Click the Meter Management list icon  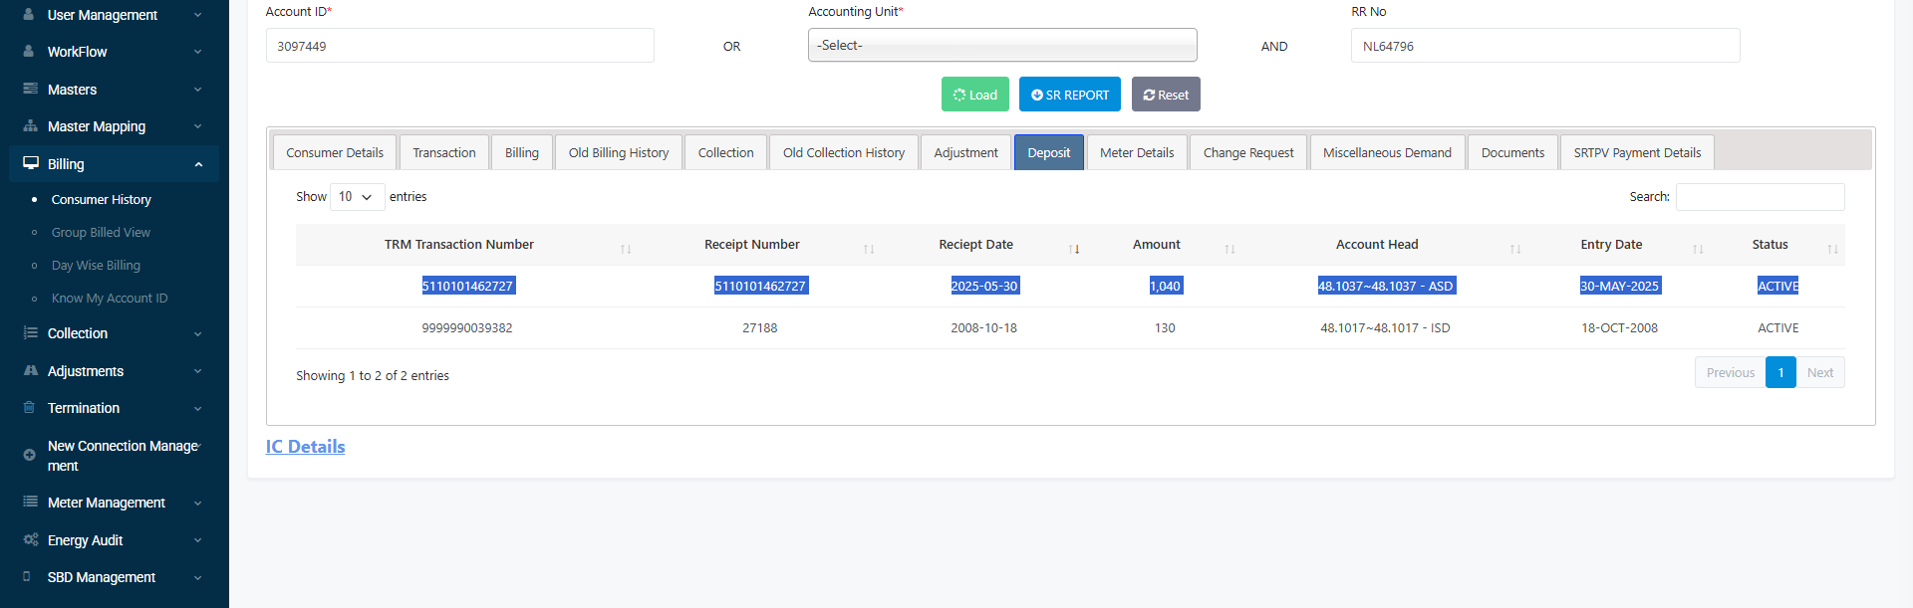coord(30,503)
